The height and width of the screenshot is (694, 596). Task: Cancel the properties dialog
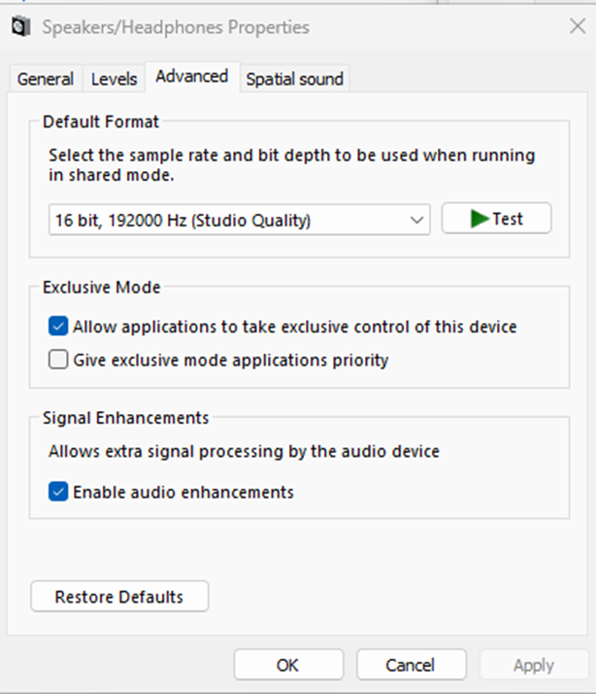(x=411, y=666)
